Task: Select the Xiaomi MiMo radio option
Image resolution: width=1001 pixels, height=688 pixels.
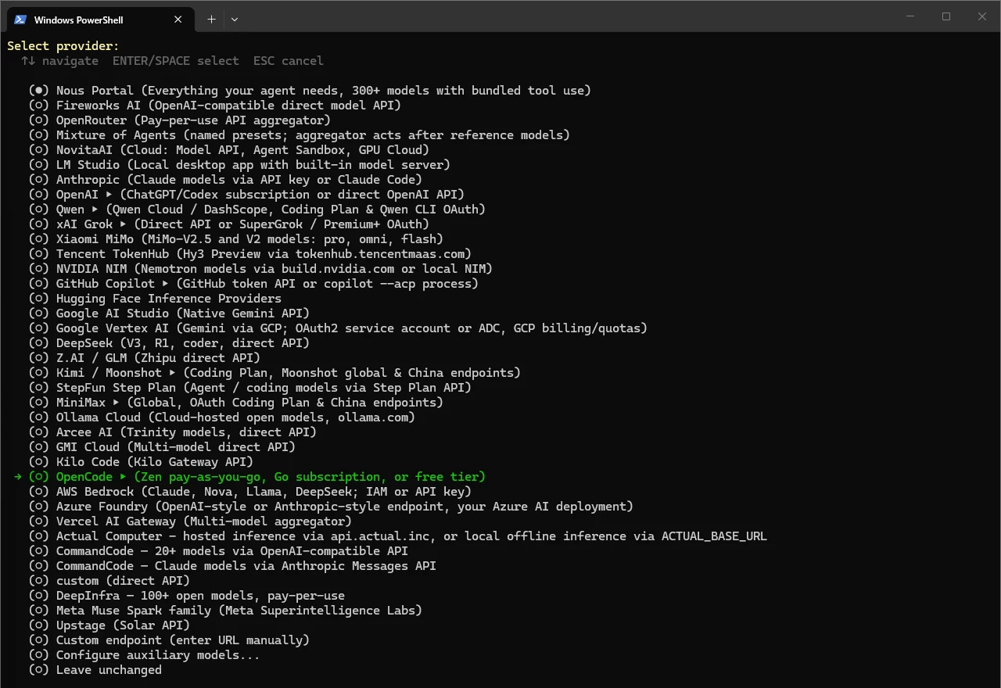Action: tap(39, 239)
